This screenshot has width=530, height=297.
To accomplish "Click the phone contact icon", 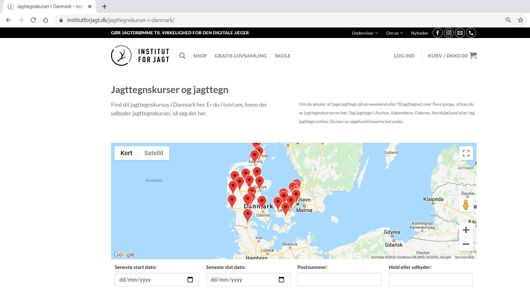I will [471, 33].
